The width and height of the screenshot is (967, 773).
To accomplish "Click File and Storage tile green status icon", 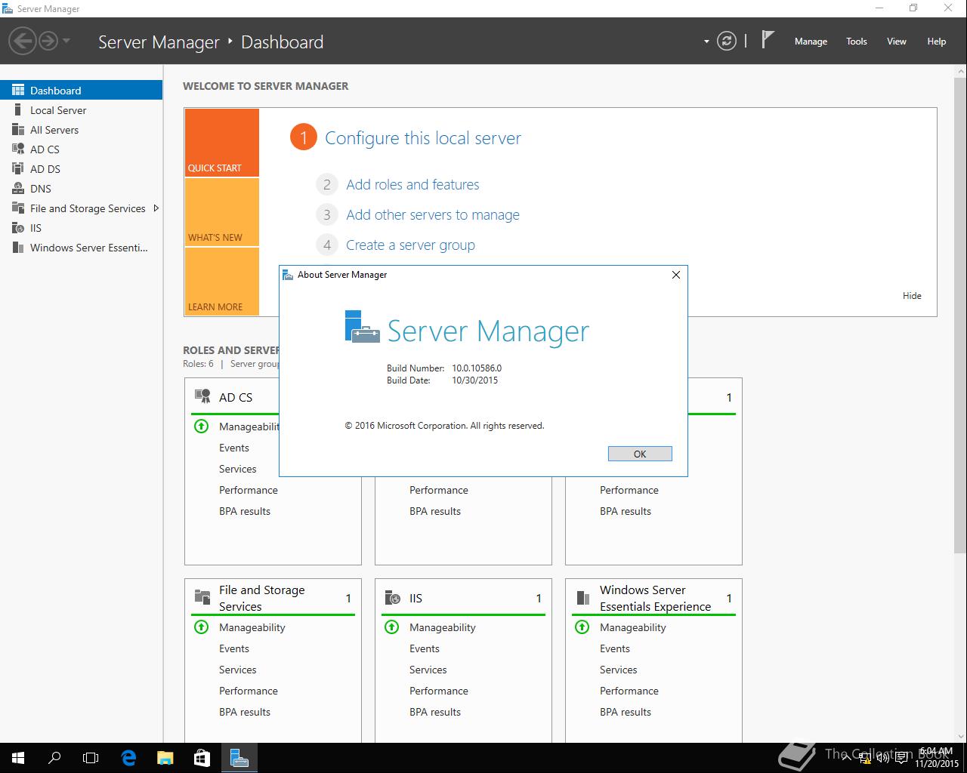I will coord(201,627).
